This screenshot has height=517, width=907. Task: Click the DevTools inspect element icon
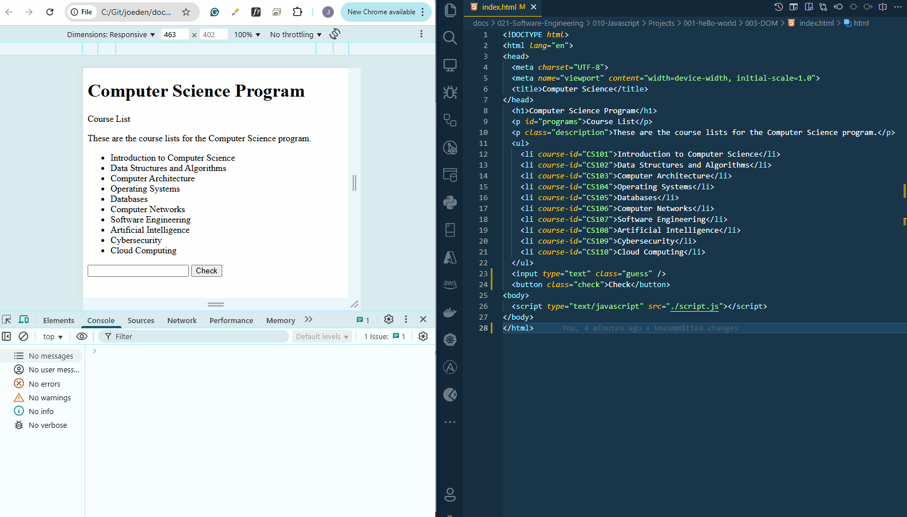[7, 320]
